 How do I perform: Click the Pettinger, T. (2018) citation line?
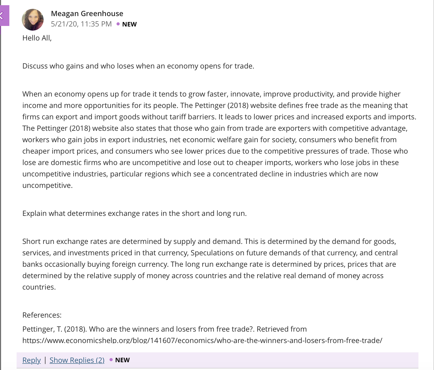(165, 329)
